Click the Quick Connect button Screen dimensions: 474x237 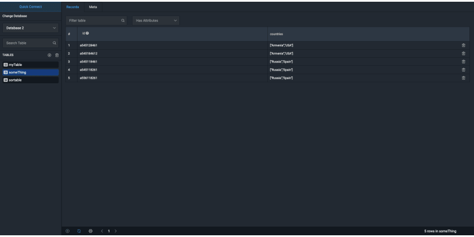coord(31,6)
